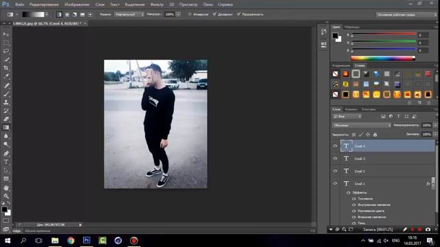Viewport: 440px width, 247px height.
Task: Open the options bar opacity slider arrow
Action: (x=178, y=14)
